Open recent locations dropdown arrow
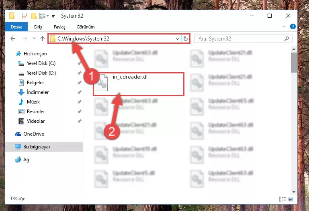The height and width of the screenshot is (211, 309). [x=34, y=39]
